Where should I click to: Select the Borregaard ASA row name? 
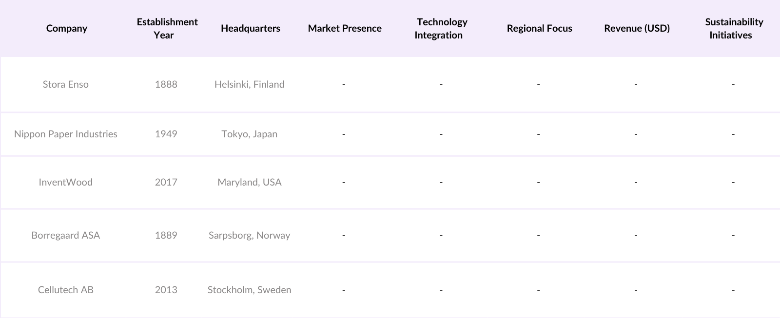tap(66, 235)
